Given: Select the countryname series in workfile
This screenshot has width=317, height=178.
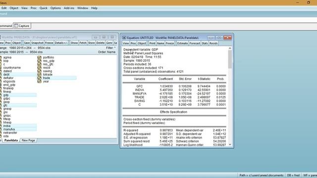Looking at the screenshot, I should pyautogui.click(x=12, y=68).
